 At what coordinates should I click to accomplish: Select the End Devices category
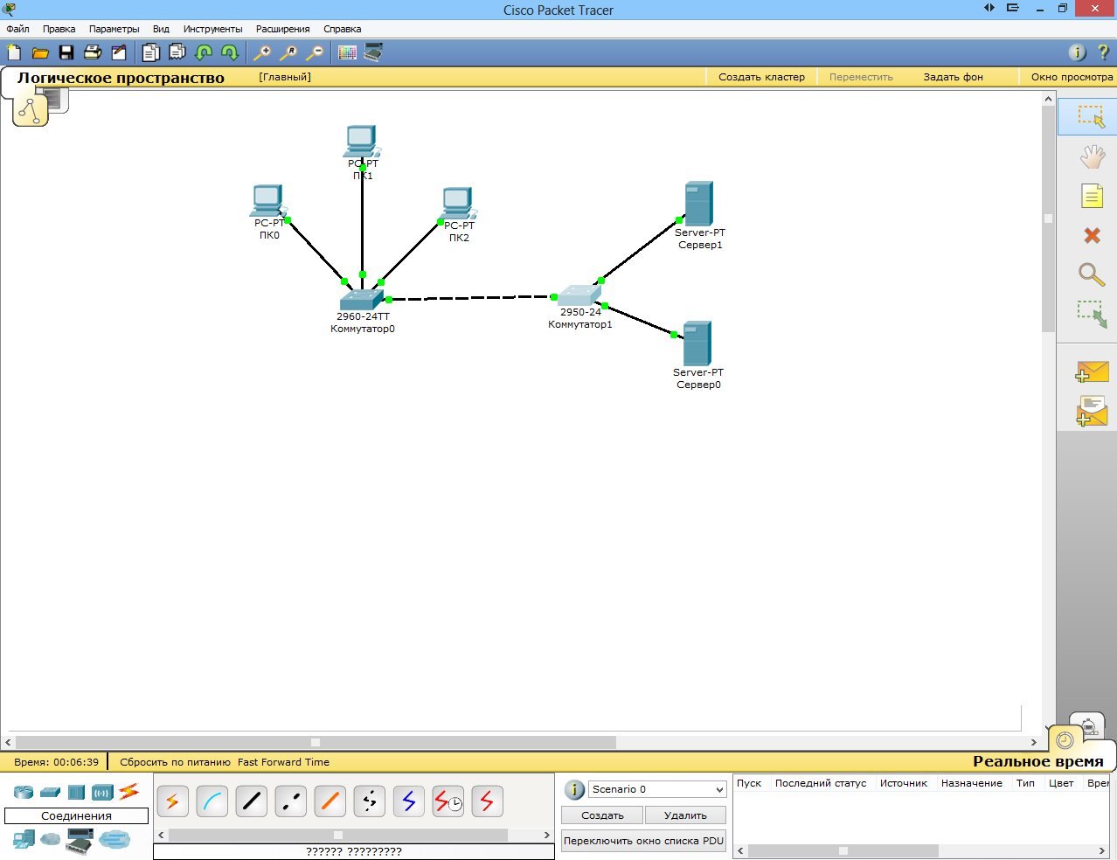(x=24, y=840)
